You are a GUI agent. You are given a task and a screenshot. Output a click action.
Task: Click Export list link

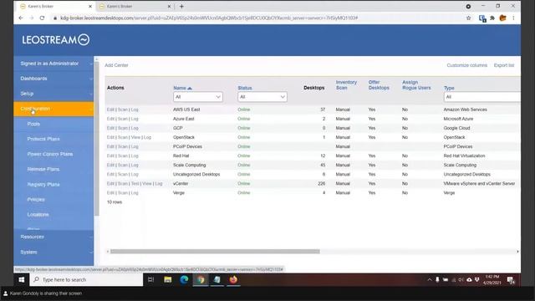tap(504, 65)
